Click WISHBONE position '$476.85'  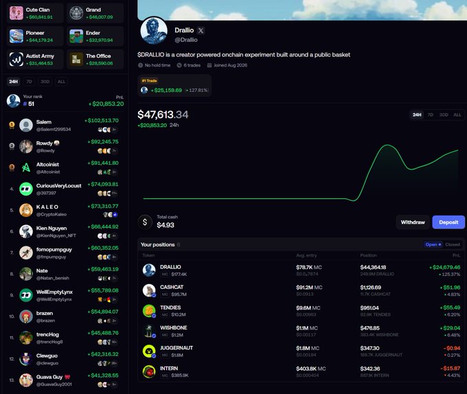pos(370,328)
